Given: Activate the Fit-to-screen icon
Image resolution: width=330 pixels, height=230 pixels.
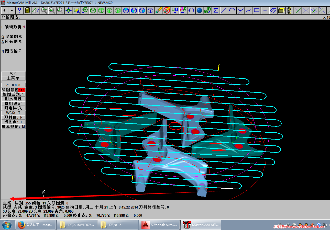Looking at the screenshot, I should 68,10.
